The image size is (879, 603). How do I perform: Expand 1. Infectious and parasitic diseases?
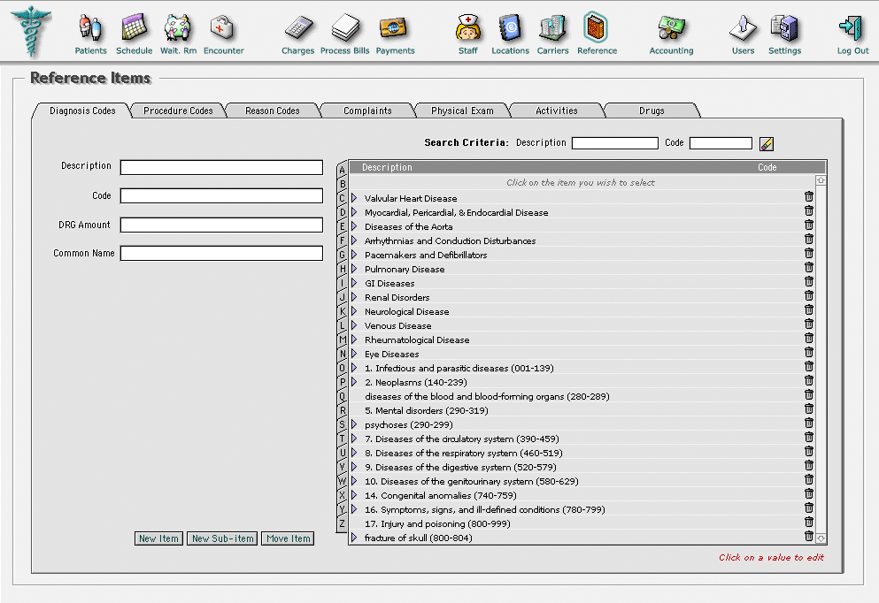[x=354, y=368]
